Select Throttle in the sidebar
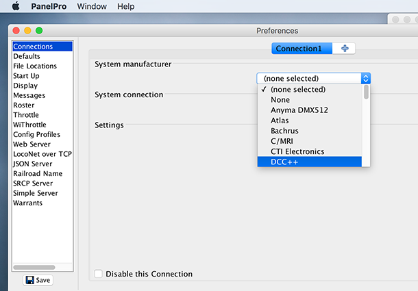The height and width of the screenshot is (291, 418). click(x=42, y=115)
